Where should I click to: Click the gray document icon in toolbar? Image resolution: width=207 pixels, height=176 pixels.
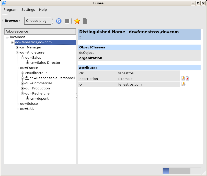pos(85,21)
